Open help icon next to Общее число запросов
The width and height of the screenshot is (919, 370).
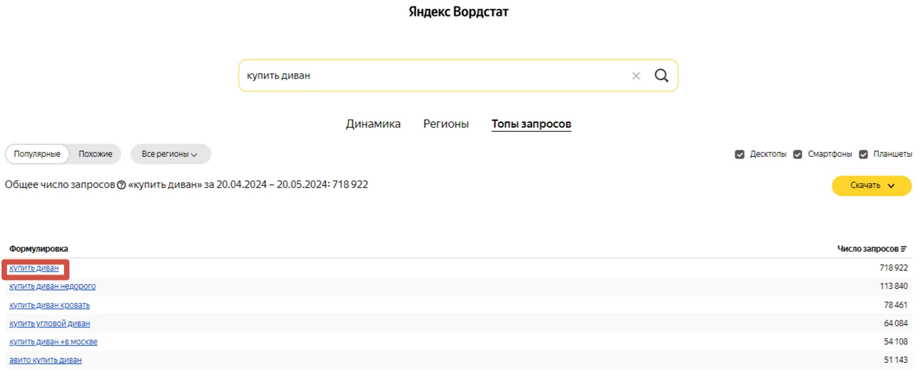(x=121, y=185)
